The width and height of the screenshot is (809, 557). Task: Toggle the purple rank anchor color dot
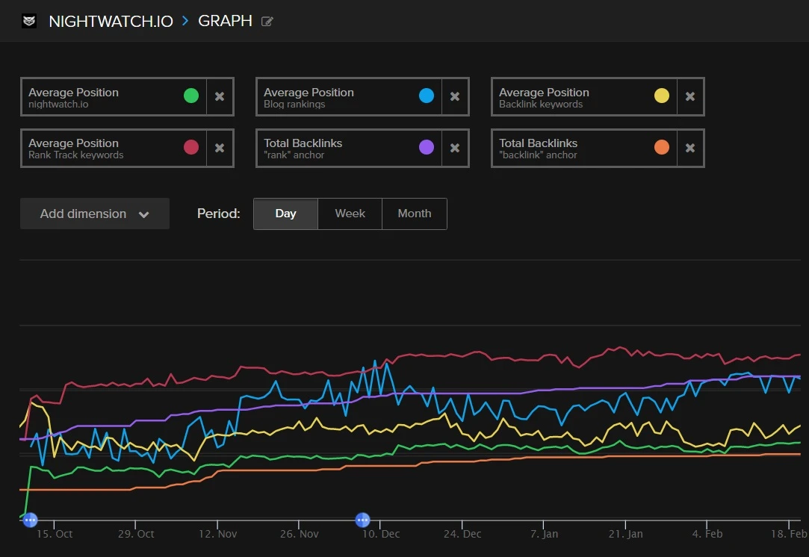pyautogui.click(x=426, y=148)
